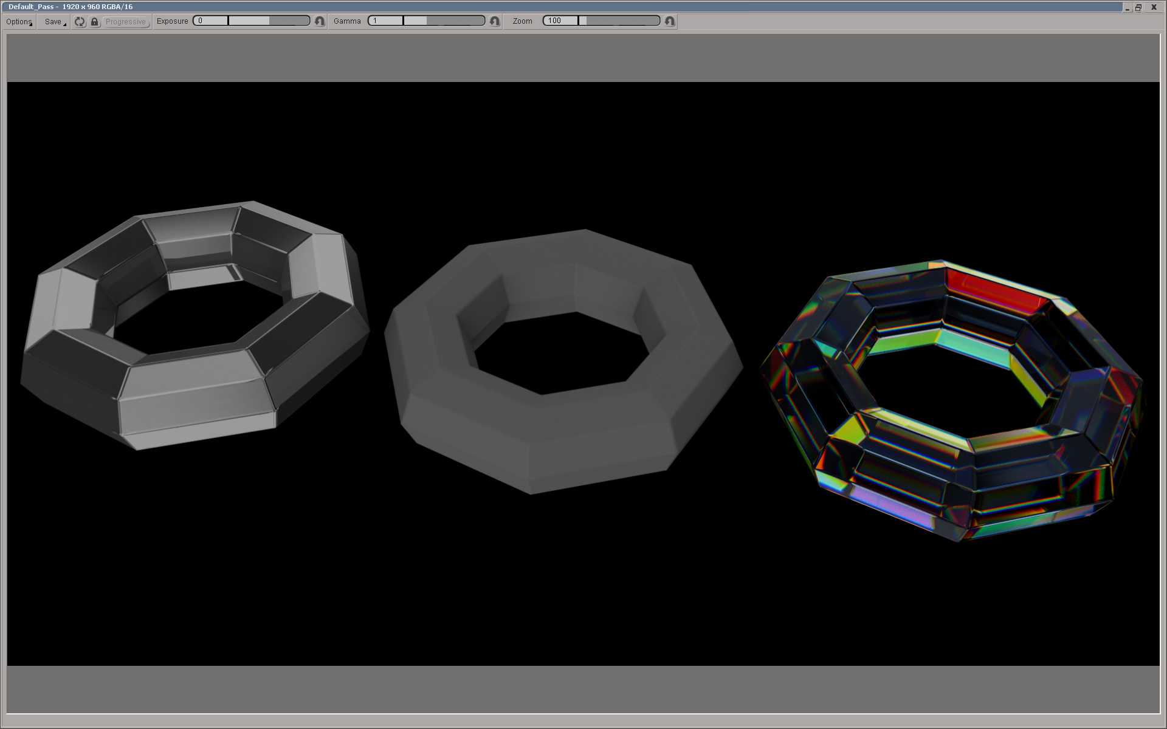Click the Zoom value field showing 100

(x=559, y=21)
